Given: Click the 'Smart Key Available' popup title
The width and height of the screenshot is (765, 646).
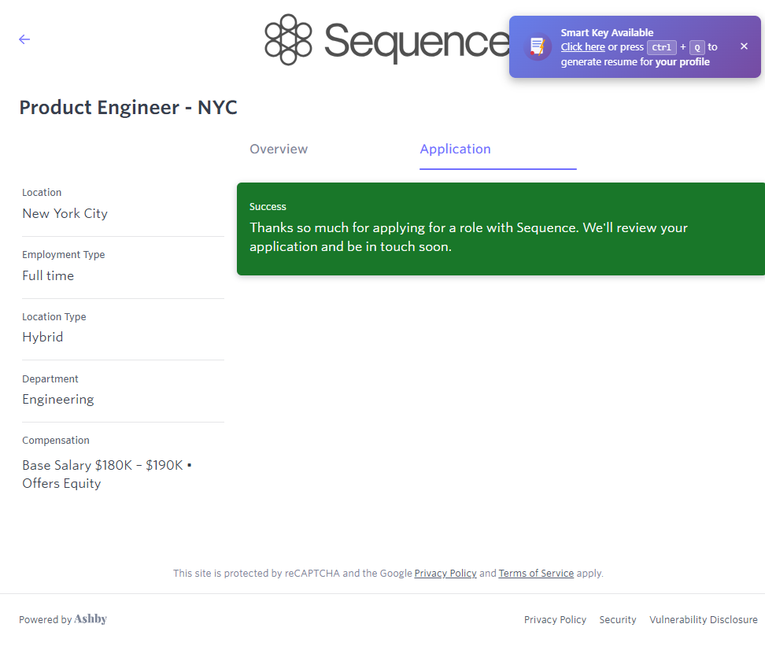Looking at the screenshot, I should click(607, 33).
